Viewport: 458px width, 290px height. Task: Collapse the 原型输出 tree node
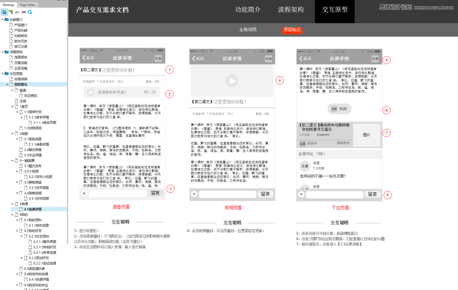[x=7, y=85]
